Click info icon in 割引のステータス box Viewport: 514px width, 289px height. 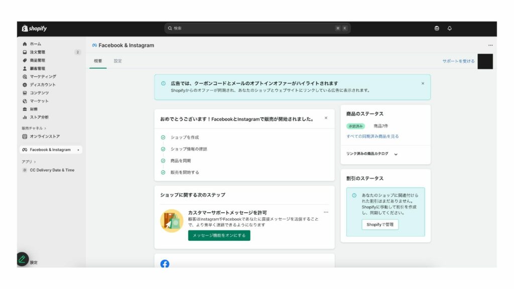coord(354,195)
